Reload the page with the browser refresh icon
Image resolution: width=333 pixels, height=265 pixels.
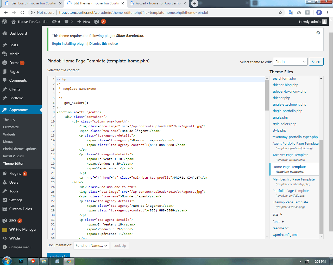22,12
